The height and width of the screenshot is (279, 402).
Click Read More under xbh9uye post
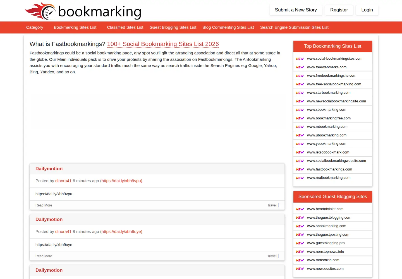[x=44, y=256]
